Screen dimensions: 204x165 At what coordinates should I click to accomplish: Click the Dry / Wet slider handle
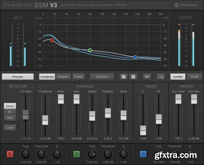[178, 99]
